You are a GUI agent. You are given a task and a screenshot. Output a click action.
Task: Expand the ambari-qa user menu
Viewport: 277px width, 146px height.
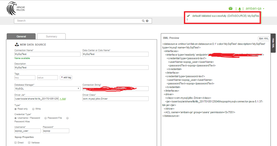[255, 9]
